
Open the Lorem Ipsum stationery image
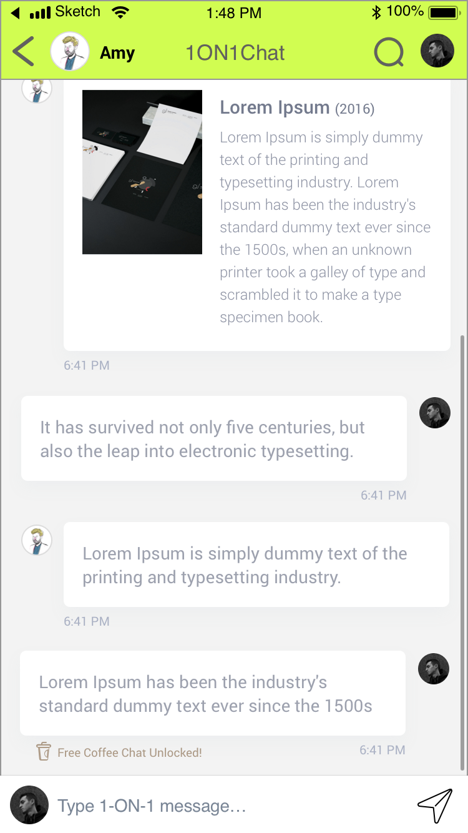[x=142, y=172]
